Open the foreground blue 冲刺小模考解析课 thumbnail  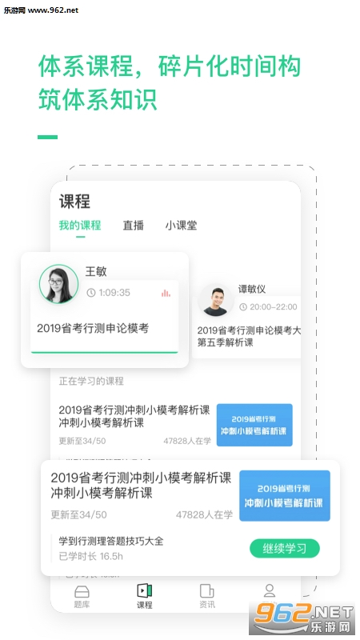click(285, 495)
